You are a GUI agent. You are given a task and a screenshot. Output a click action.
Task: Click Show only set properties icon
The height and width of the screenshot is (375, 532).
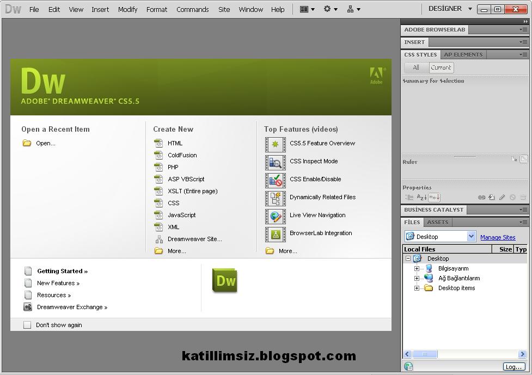(435, 197)
